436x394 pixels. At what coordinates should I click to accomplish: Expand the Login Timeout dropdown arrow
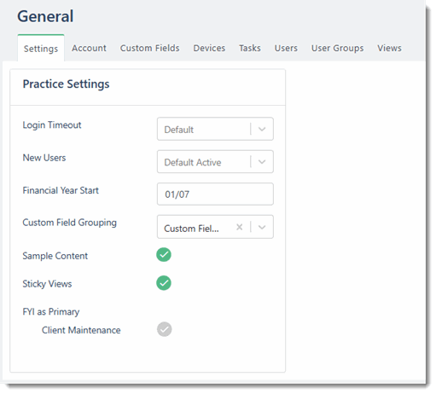pyautogui.click(x=262, y=129)
